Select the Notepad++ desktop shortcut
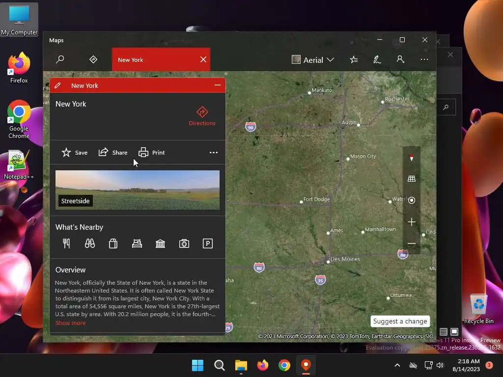Viewport: 503px width, 377px height. click(19, 165)
